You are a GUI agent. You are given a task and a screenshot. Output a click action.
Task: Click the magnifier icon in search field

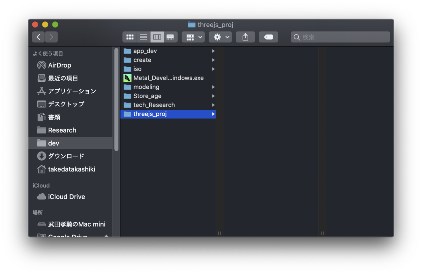point(297,37)
